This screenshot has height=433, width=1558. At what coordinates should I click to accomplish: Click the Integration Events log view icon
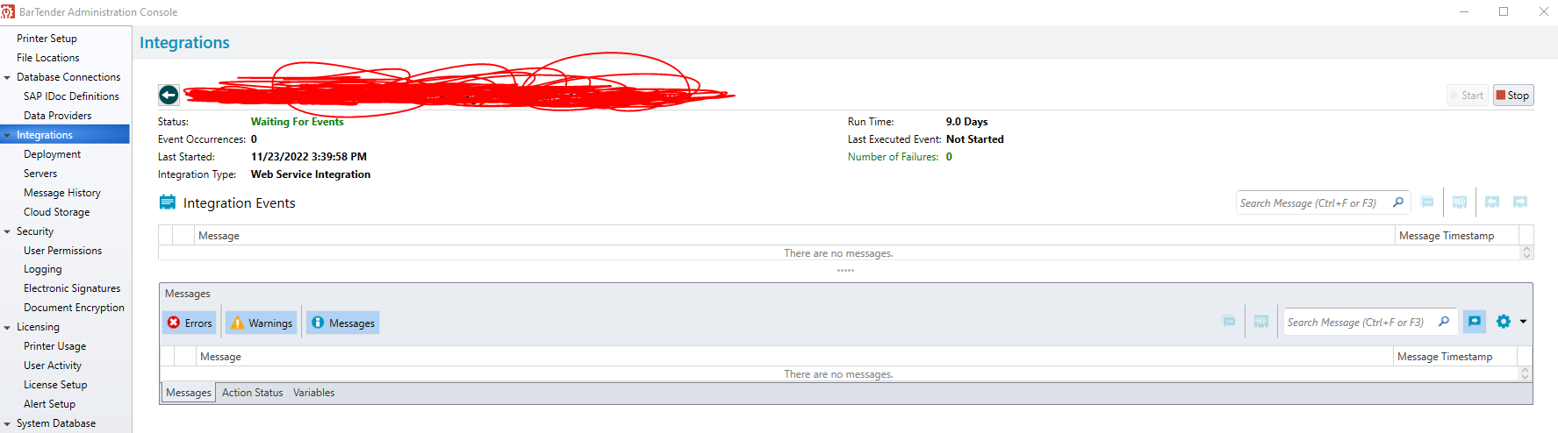tap(1460, 202)
